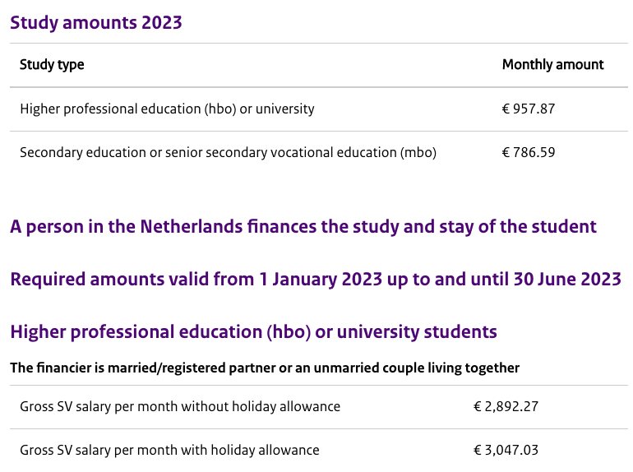Click "(mbo)" in the secondary education row

[x=418, y=152]
